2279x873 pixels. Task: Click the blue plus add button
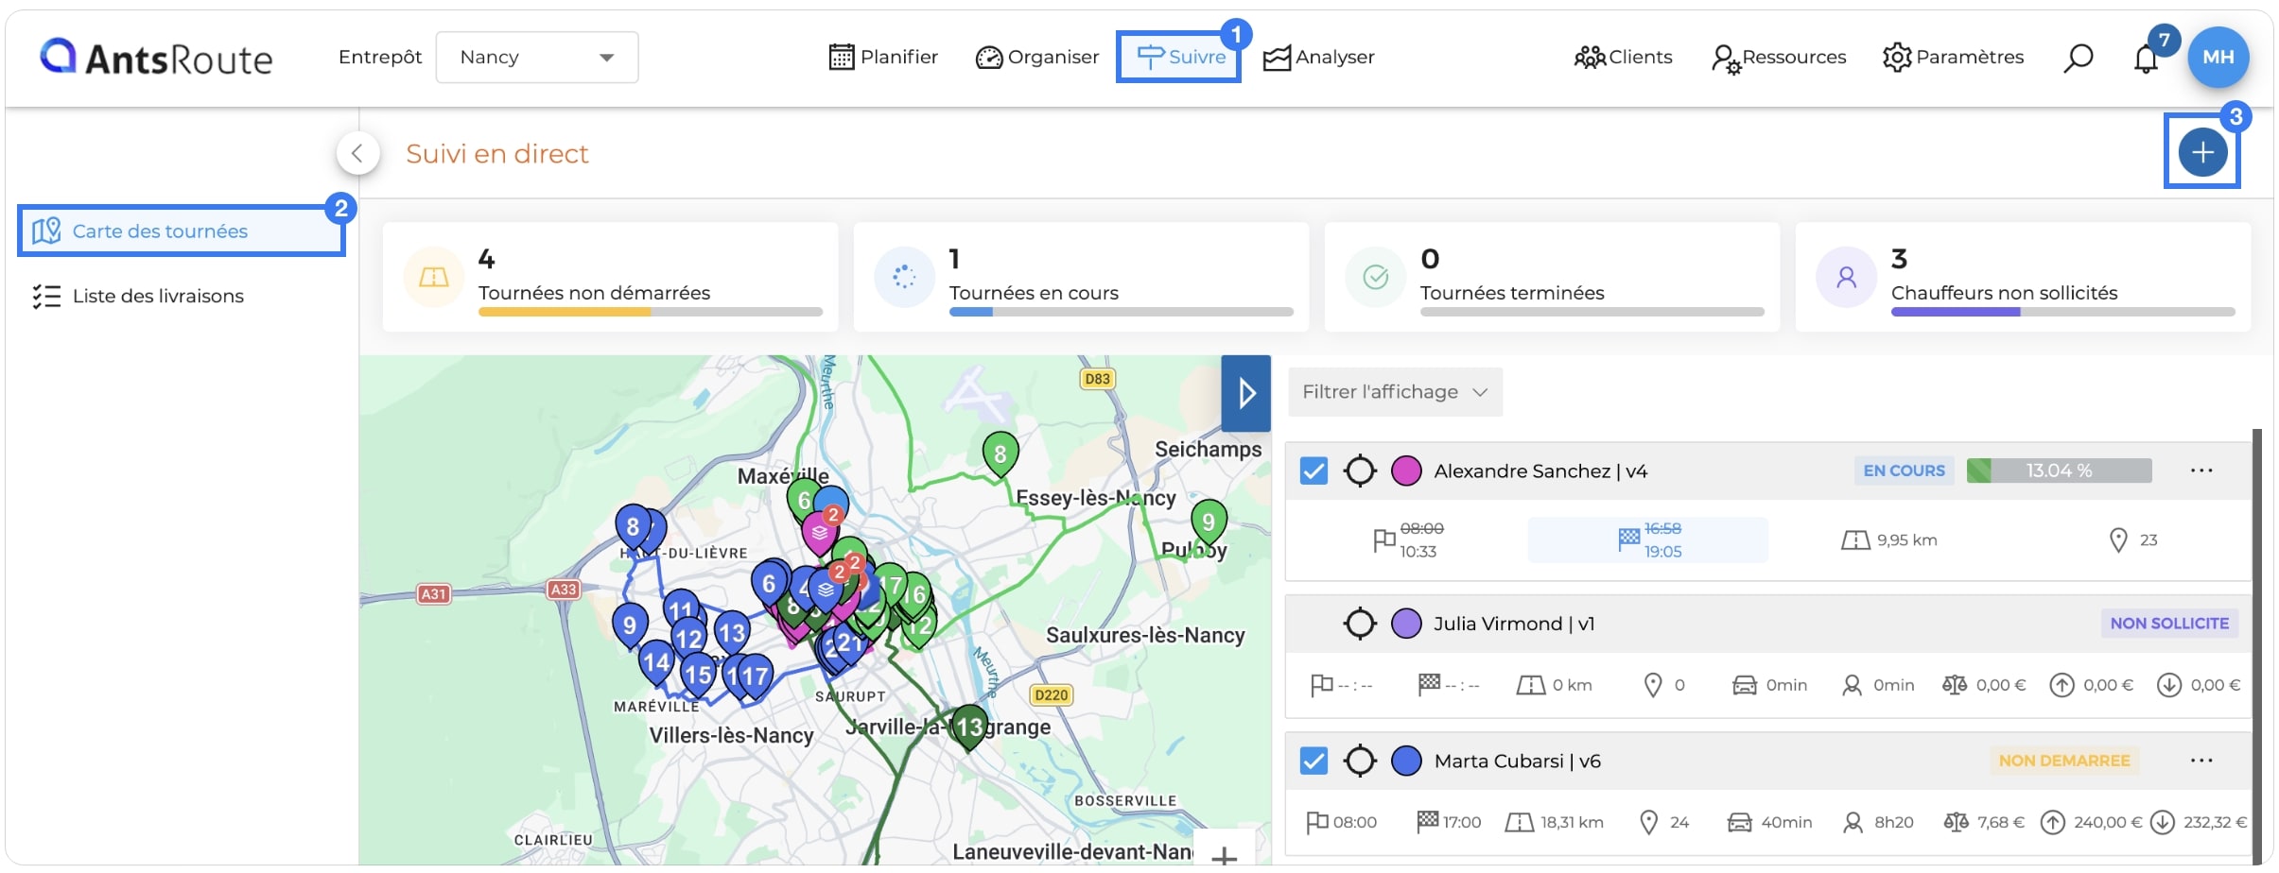pyautogui.click(x=2202, y=152)
